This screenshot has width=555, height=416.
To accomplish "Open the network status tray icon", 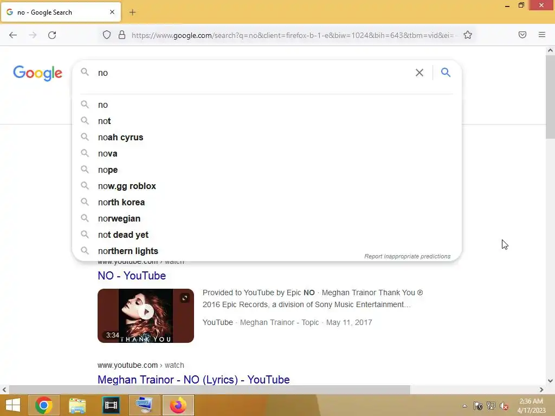I will point(491,406).
